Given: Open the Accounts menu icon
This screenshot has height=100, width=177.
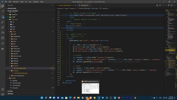Looking at the screenshot, I should pyautogui.click(x=2, y=89).
